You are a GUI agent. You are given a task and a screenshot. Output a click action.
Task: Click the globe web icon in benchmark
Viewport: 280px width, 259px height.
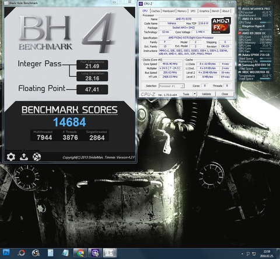[37, 157]
